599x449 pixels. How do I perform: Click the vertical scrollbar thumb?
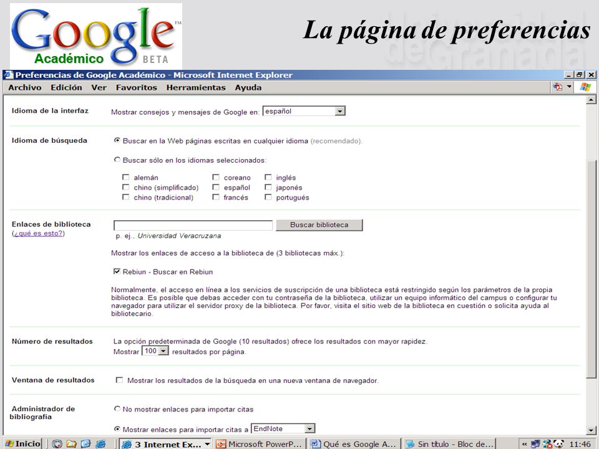[x=591, y=269]
